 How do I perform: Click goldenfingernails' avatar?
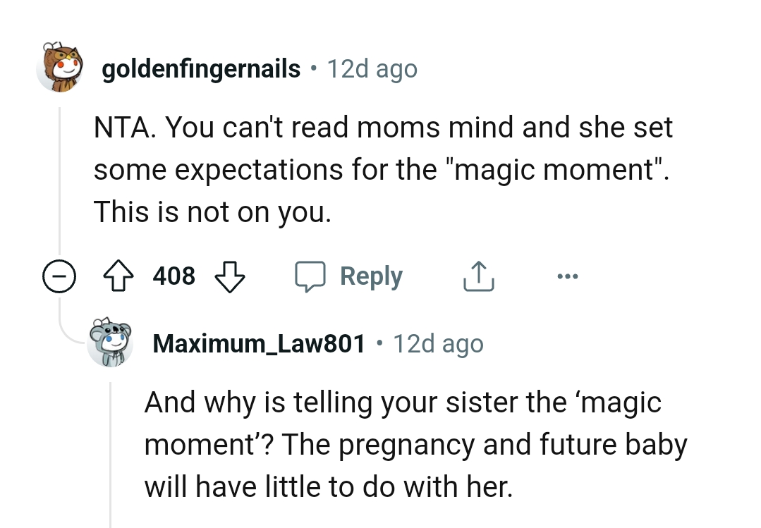click(x=61, y=68)
